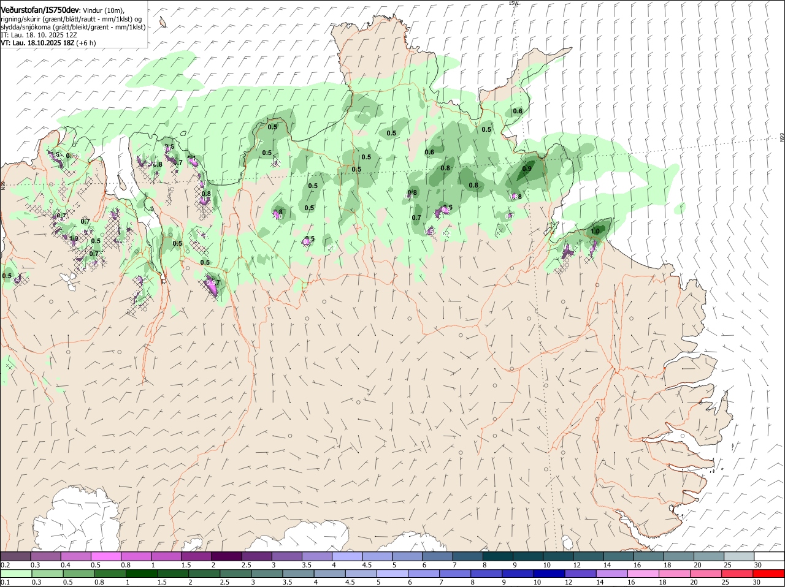This screenshot has width=785, height=587.
Task: Click the bottom legend swatch starting at 20
Action: 706,574
